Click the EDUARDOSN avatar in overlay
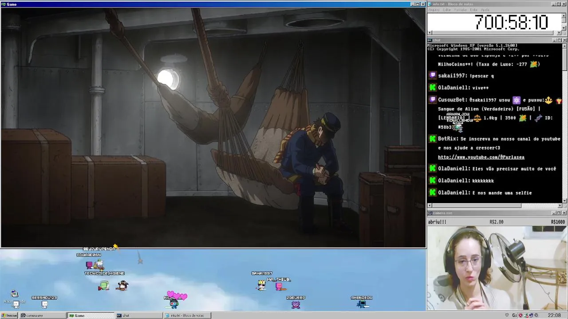 click(x=89, y=265)
